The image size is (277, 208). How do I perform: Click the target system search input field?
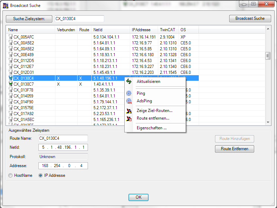pos(79,19)
